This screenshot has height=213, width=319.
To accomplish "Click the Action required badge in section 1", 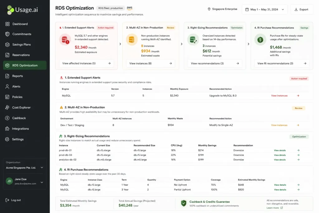I will tap(299, 79).
